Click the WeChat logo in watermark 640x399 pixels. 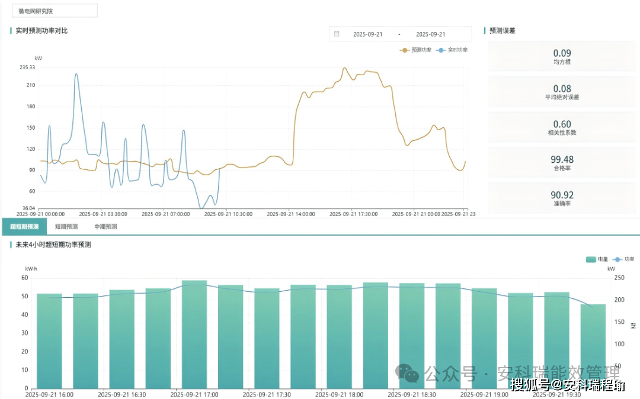(x=407, y=373)
